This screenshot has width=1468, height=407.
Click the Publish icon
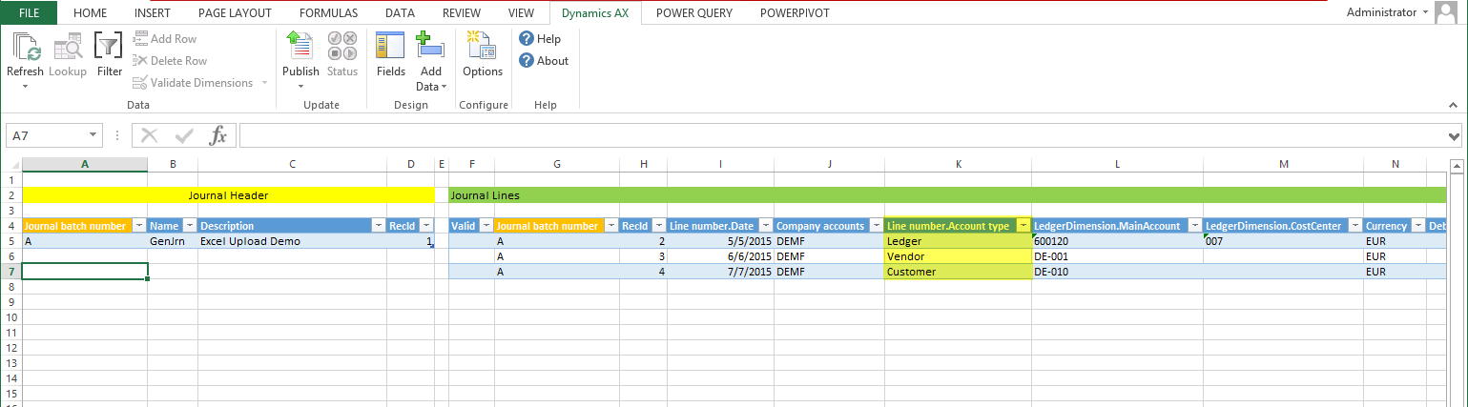point(300,48)
